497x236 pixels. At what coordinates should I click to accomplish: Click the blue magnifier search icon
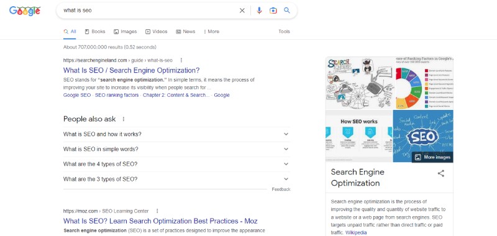tap(287, 10)
